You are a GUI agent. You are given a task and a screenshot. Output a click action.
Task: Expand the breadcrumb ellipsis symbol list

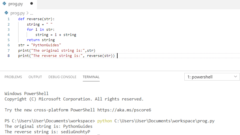point(31,13)
